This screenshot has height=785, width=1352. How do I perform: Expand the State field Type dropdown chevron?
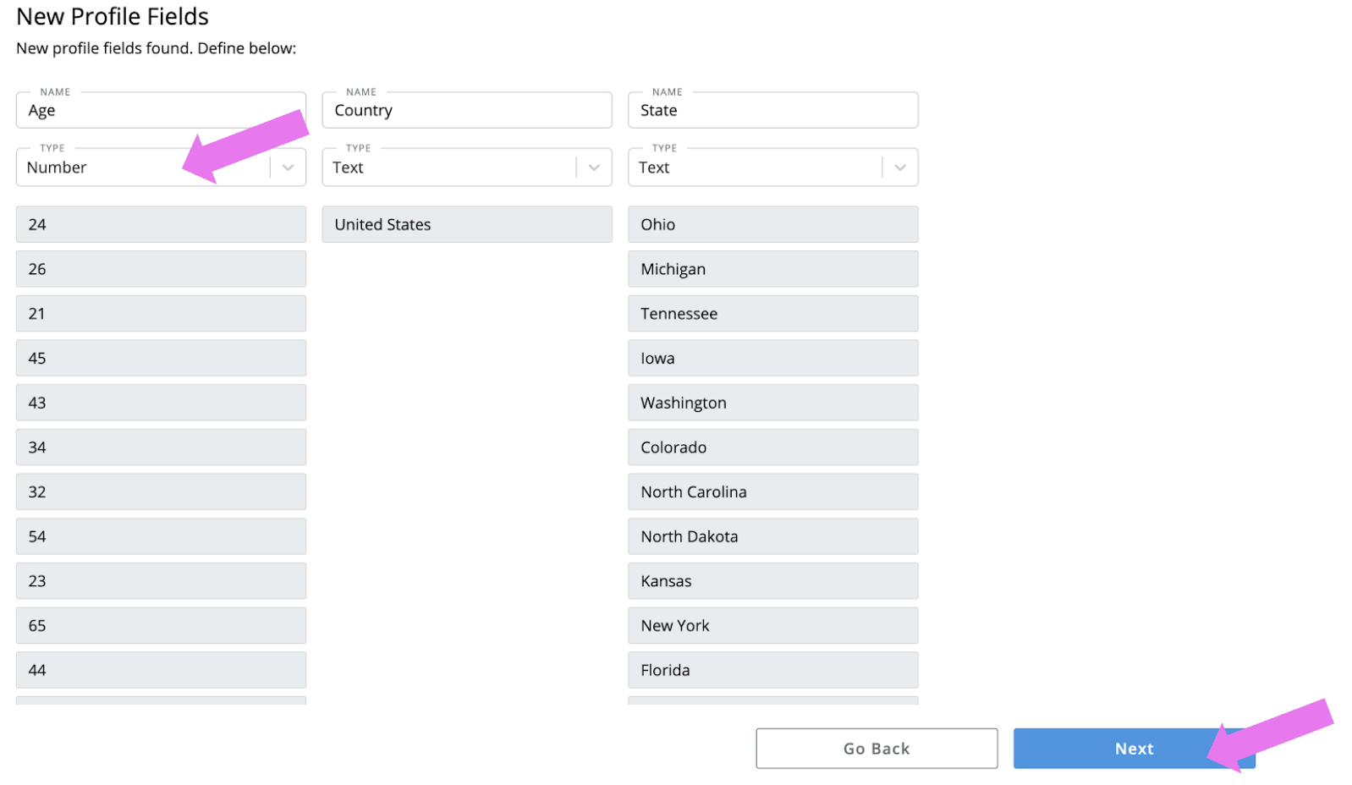[900, 167]
